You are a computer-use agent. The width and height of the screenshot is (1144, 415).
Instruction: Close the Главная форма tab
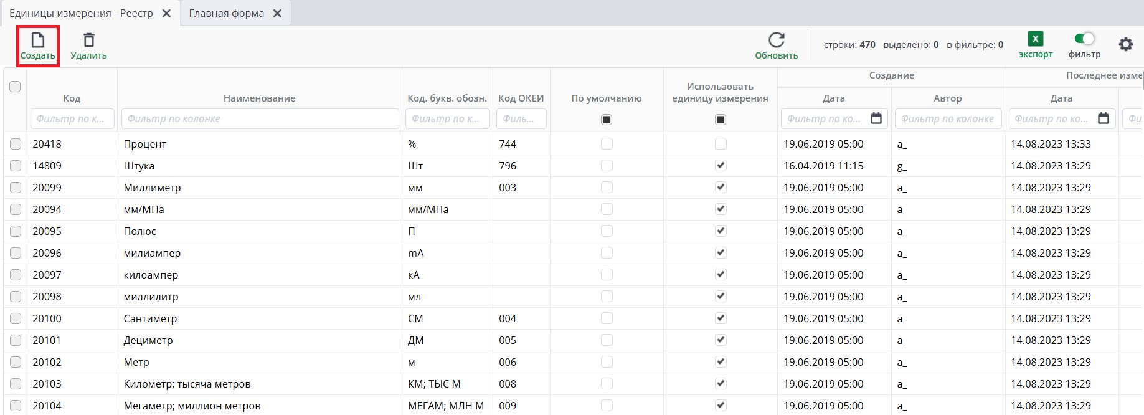tap(277, 13)
